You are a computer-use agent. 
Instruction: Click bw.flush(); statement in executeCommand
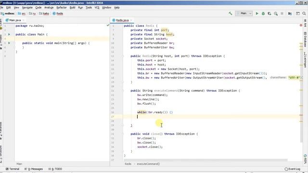click(146, 104)
